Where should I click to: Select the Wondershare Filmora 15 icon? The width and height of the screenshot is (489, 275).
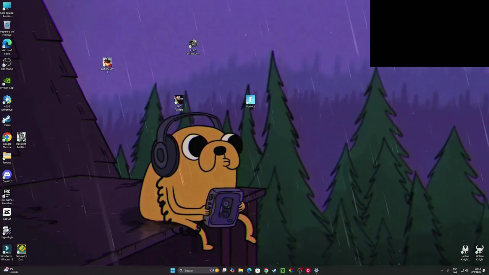pyautogui.click(x=7, y=253)
